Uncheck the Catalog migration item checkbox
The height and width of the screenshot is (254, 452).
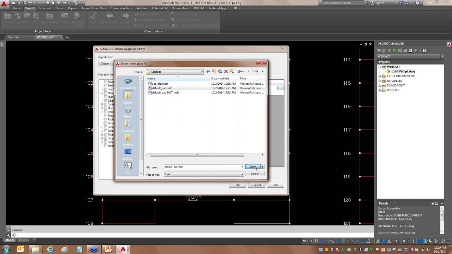click(106, 101)
